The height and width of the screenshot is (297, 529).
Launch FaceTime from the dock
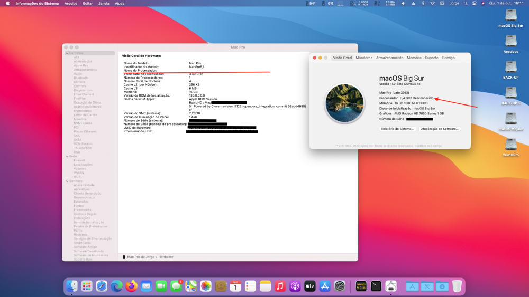coord(161,286)
